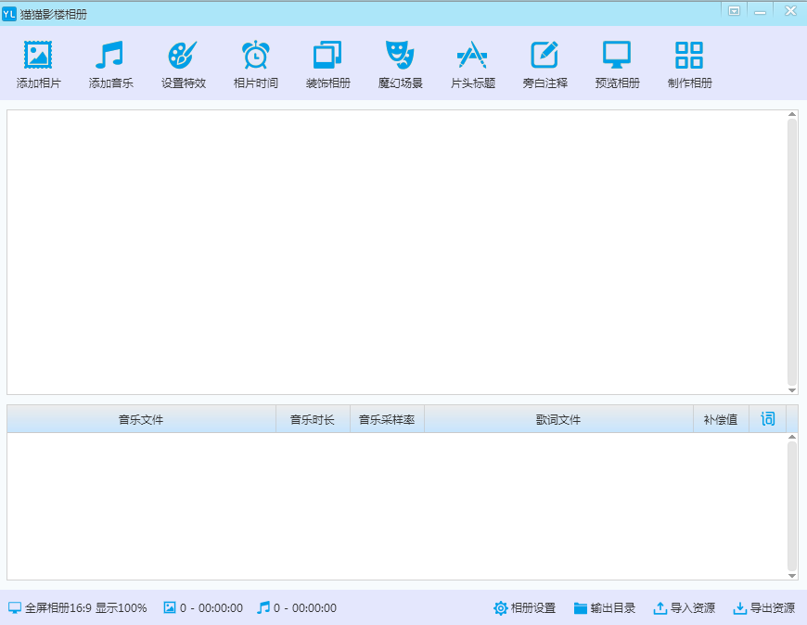Screen dimensions: 807x625
Task: Click the 添加音乐 (add music) note icon
Action: tap(109, 55)
